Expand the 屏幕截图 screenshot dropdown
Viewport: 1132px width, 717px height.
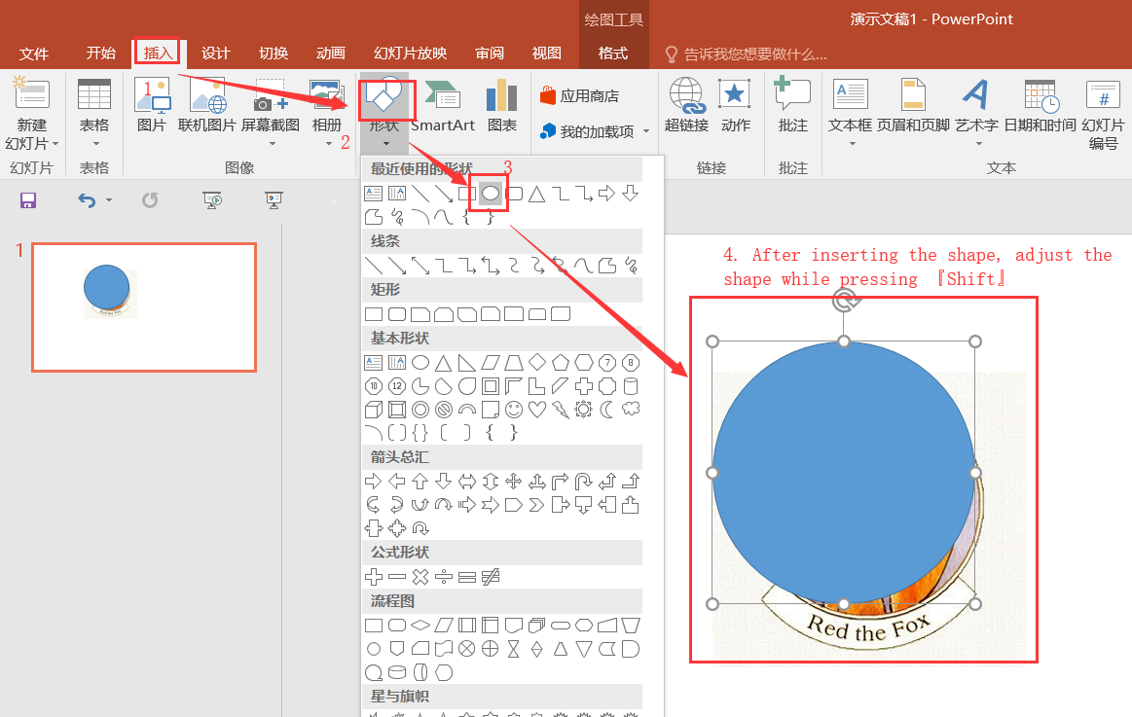coord(271,144)
